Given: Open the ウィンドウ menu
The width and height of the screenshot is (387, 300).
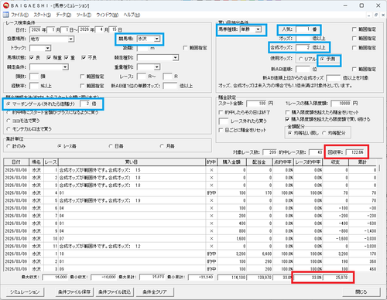Looking at the screenshot, I should pos(107,15).
